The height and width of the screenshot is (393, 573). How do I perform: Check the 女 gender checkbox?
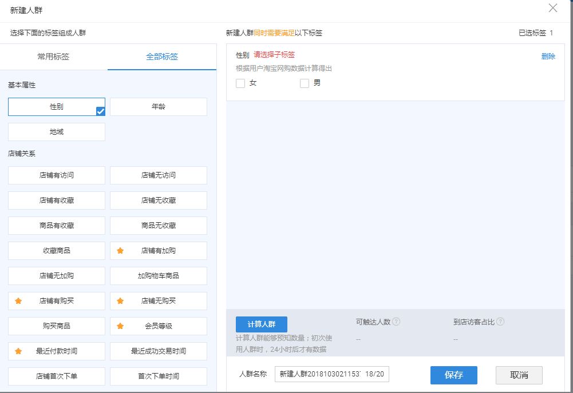(240, 83)
